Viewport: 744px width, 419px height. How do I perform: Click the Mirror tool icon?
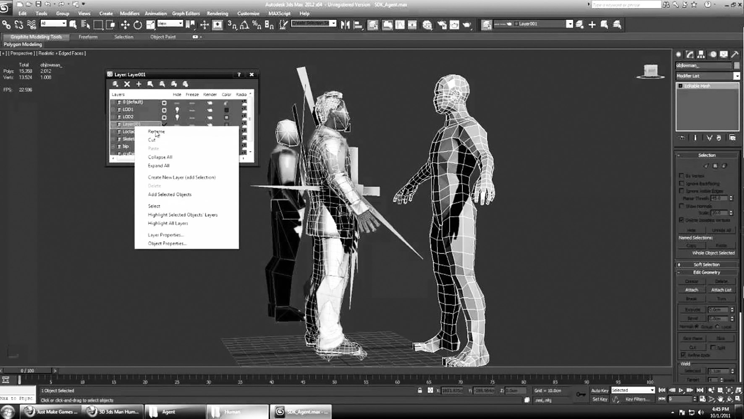pos(345,25)
